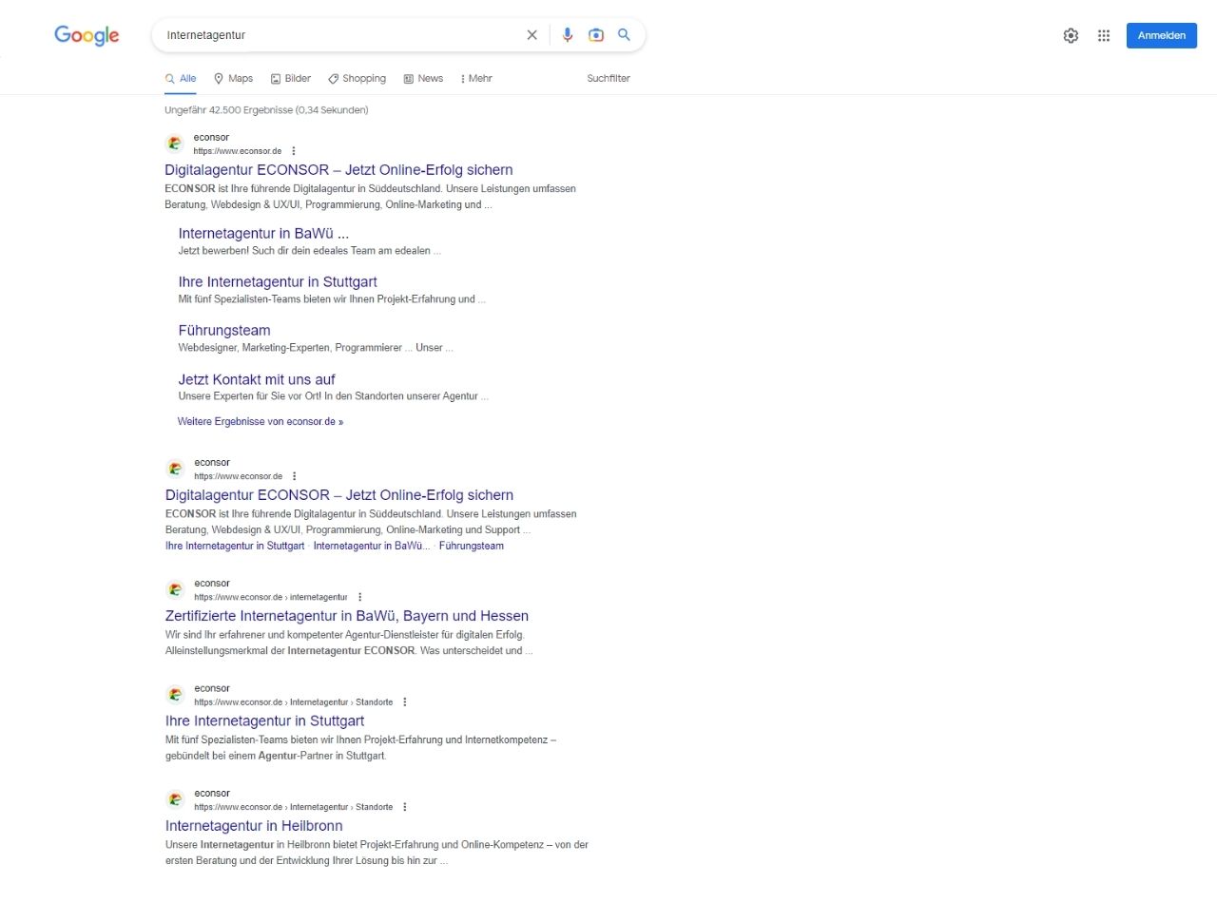Start voice search with the microphone icon

coord(568,35)
